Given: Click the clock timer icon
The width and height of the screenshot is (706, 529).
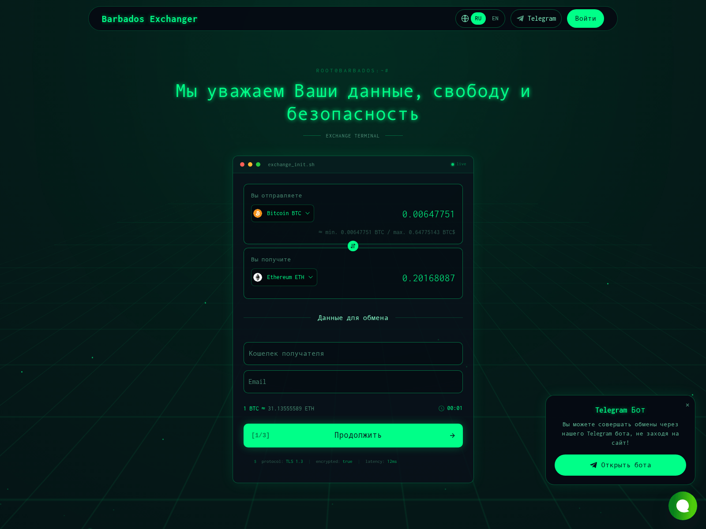Looking at the screenshot, I should coord(441,409).
